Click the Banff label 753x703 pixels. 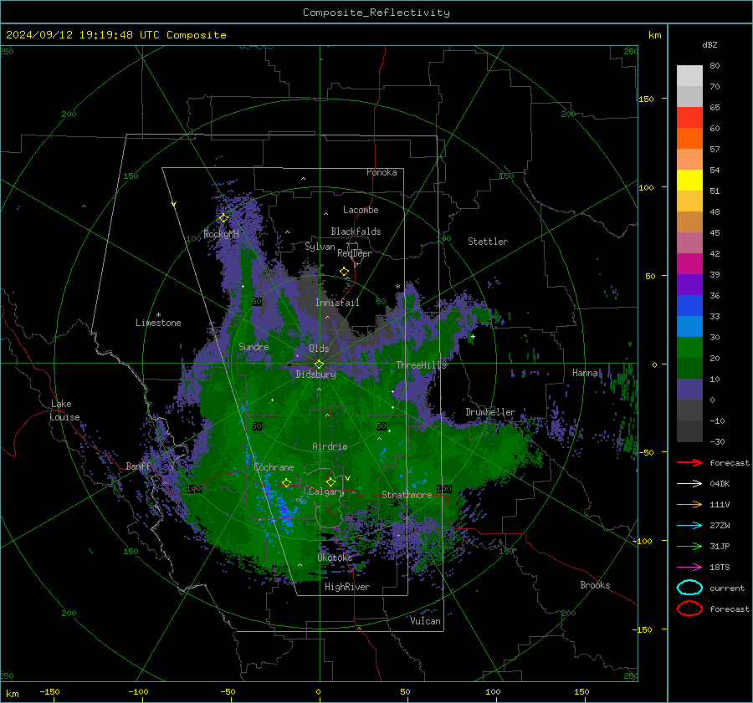(x=138, y=466)
